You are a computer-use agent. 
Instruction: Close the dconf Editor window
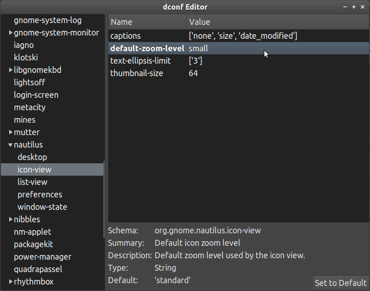coord(363,7)
